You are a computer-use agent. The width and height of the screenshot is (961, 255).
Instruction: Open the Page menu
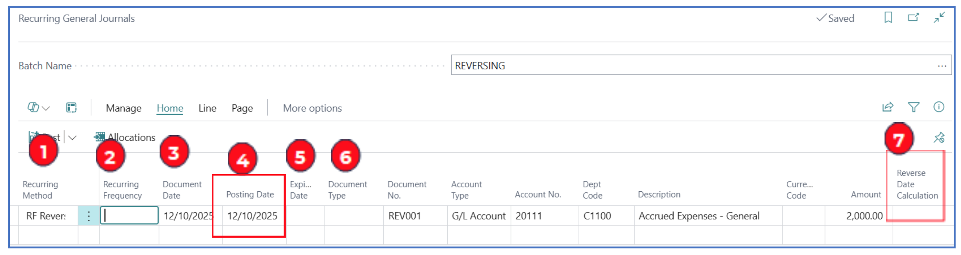[242, 108]
